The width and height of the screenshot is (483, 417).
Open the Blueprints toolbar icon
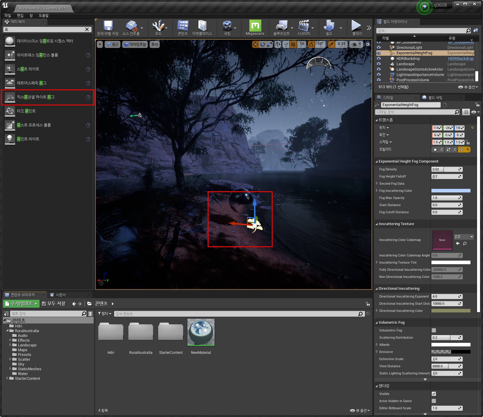[x=282, y=26]
